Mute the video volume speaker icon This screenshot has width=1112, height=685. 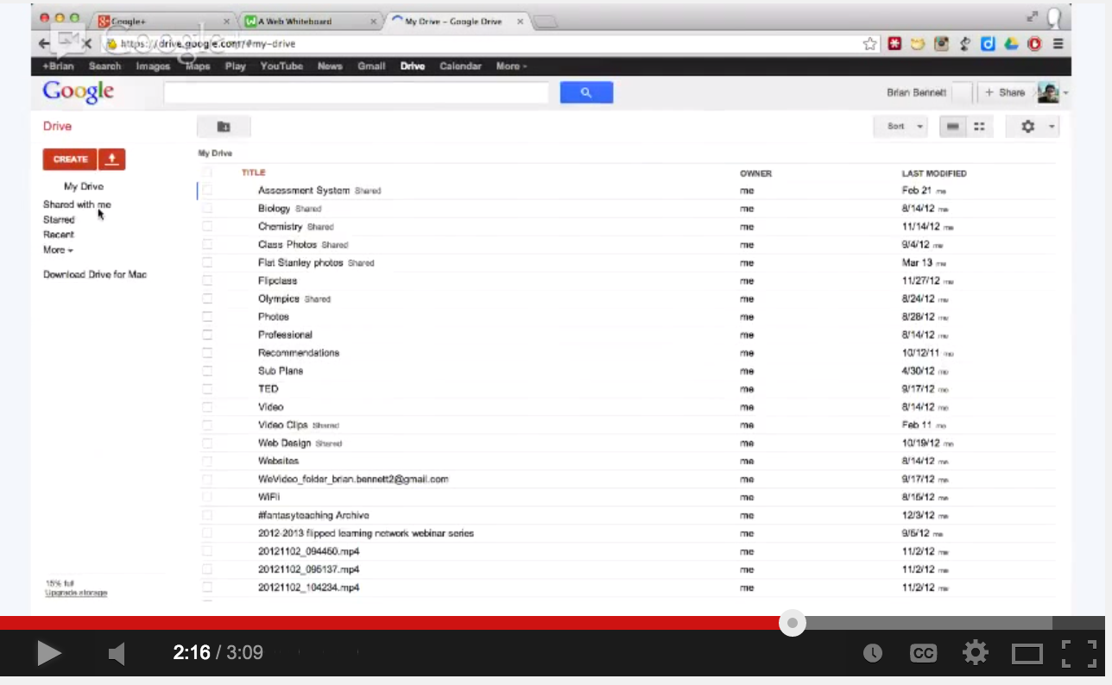coord(117,654)
